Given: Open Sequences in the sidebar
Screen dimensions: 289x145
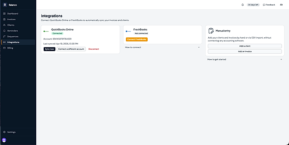Looking at the screenshot, I should pyautogui.click(x=18, y=37).
